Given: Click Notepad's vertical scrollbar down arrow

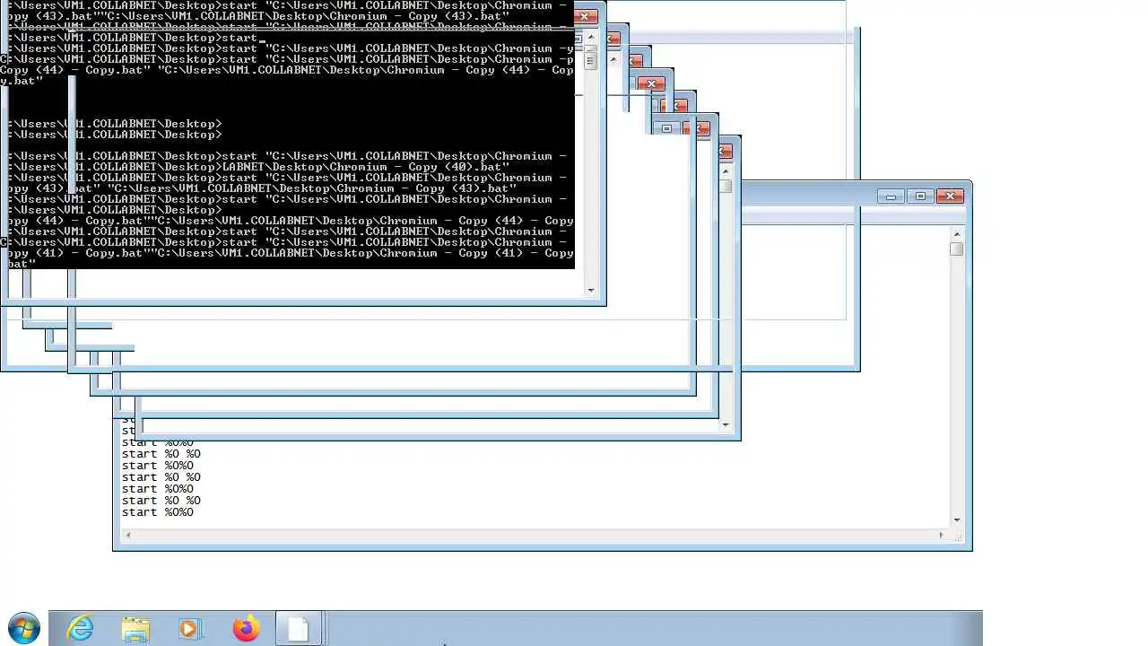Looking at the screenshot, I should point(956,519).
